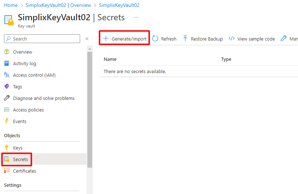Open SimplixKeyVault02 | Overview breadcrumb
The width and height of the screenshot is (298, 194).
pyautogui.click(x=58, y=5)
